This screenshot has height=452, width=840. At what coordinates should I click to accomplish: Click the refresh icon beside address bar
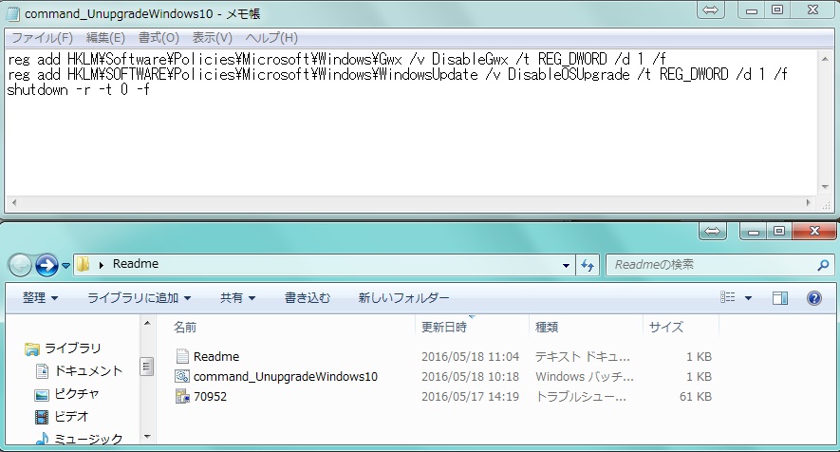[x=587, y=264]
